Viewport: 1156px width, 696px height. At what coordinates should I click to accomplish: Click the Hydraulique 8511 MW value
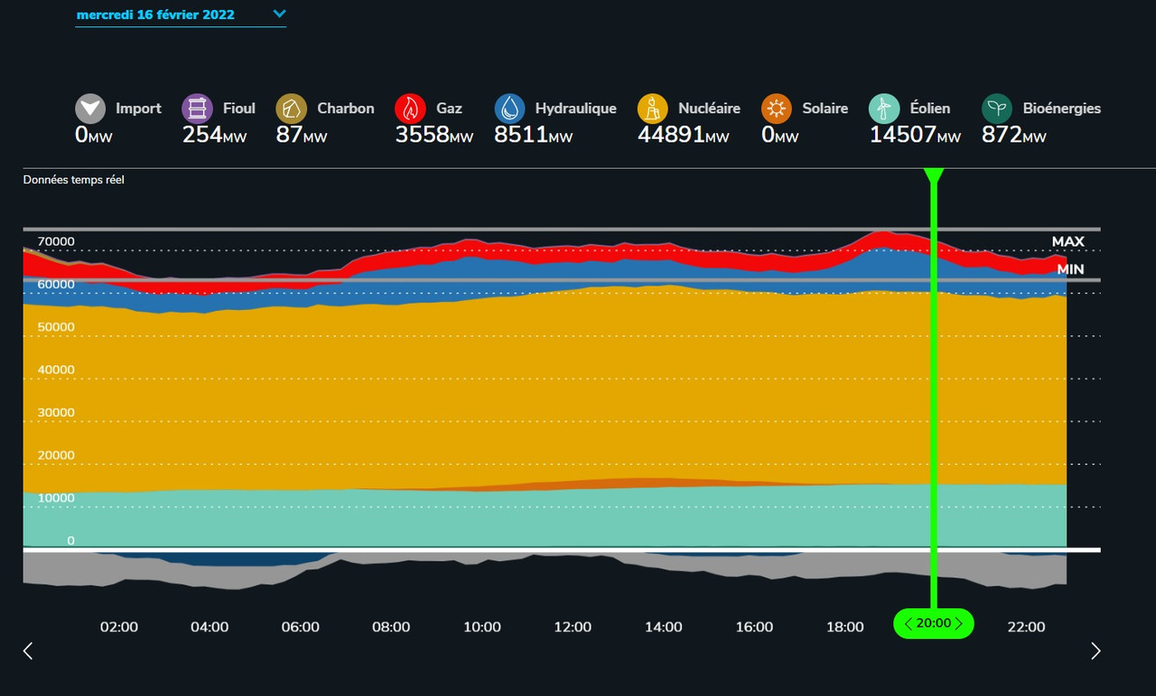pos(533,135)
